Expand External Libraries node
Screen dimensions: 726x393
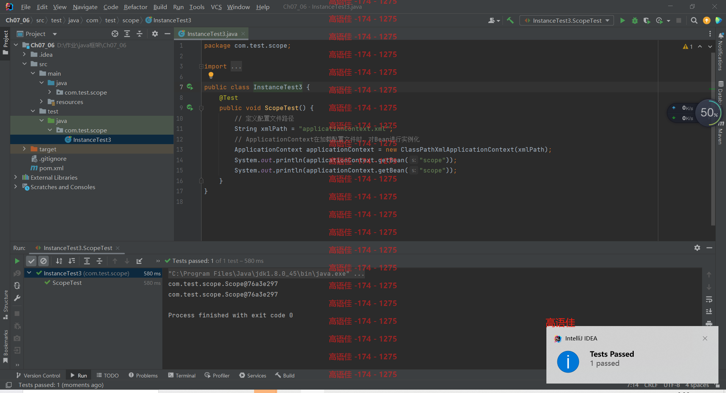coord(16,177)
